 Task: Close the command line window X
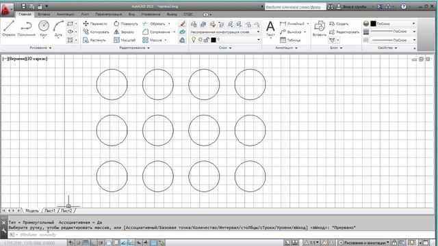coord(3,223)
